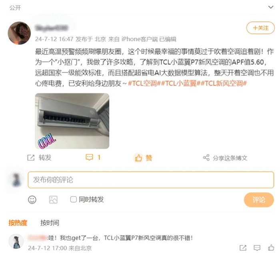Enable the 同时转发 checkbox
This screenshot has width=280, height=259.
(73, 199)
